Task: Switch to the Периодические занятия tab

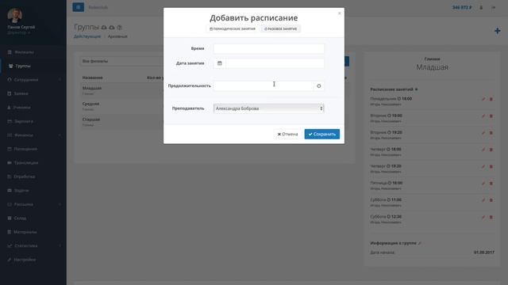Action: pyautogui.click(x=233, y=28)
